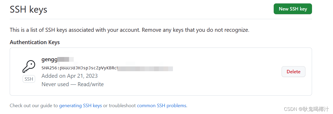Open the common SSH problems link
The image size is (333, 114).
[162, 106]
